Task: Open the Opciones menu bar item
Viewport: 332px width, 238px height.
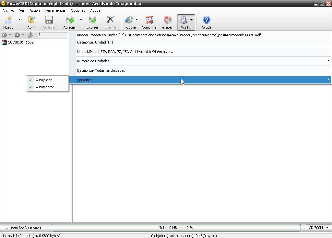Action: (78, 10)
